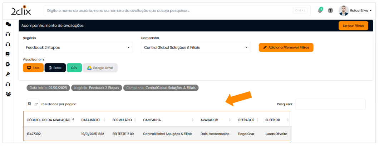Export results to Google Drive
379x146 pixels.
[x=100, y=68]
